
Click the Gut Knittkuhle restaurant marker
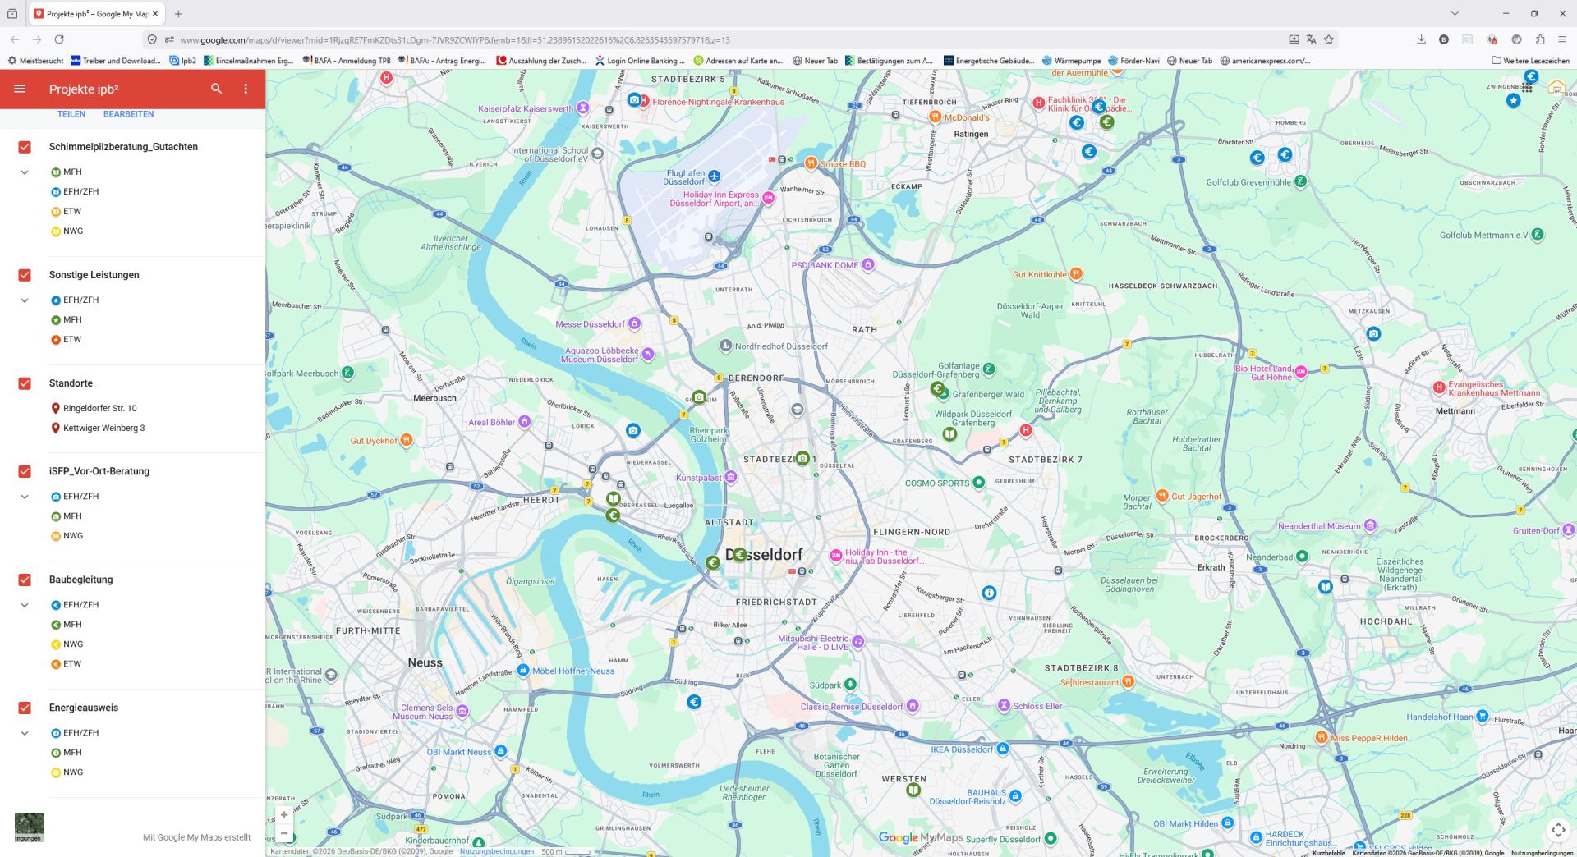(x=1076, y=273)
